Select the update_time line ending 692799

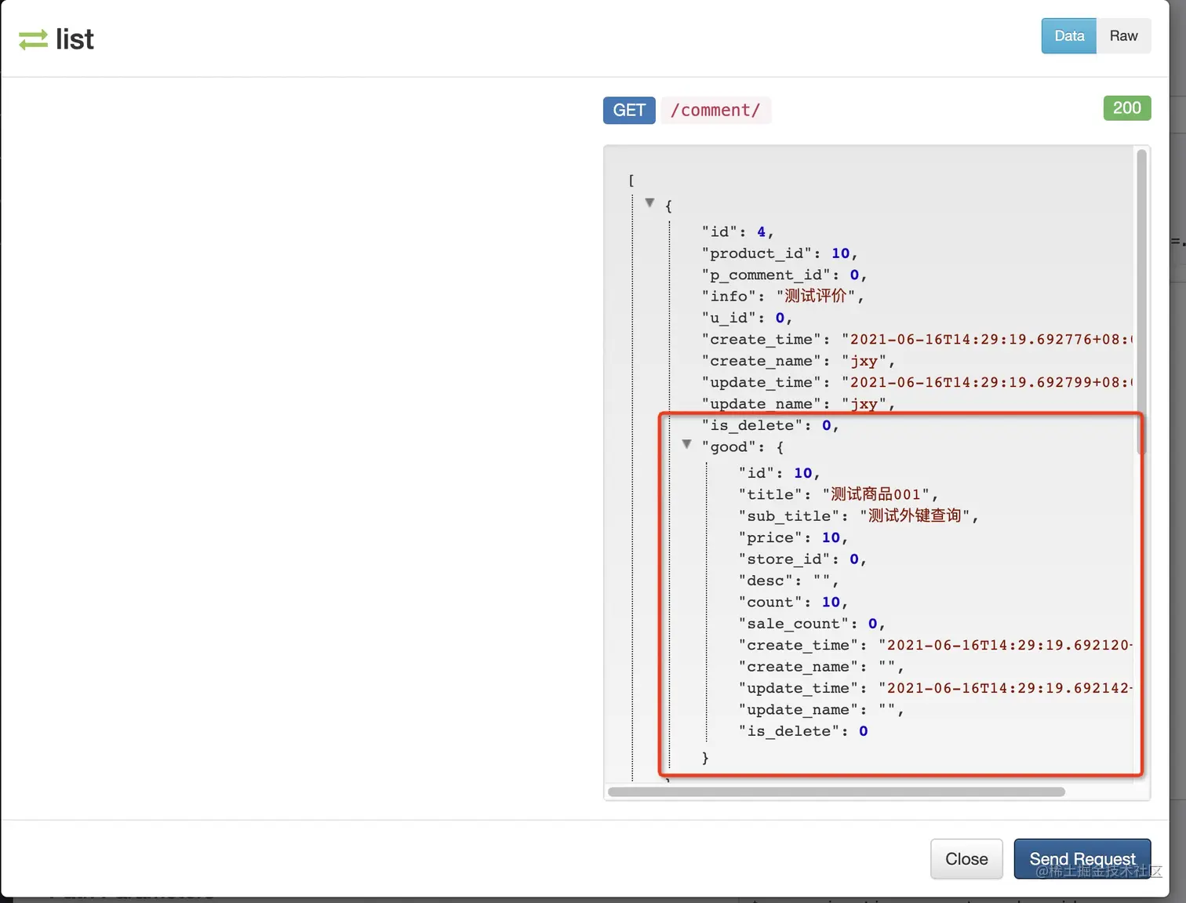tap(917, 383)
